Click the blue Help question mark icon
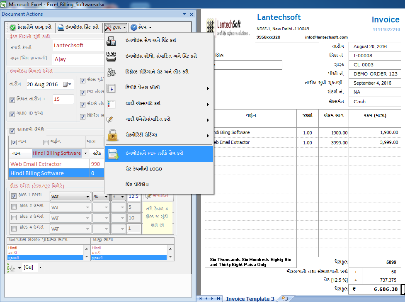This screenshot has height=302, width=405. coord(134,27)
